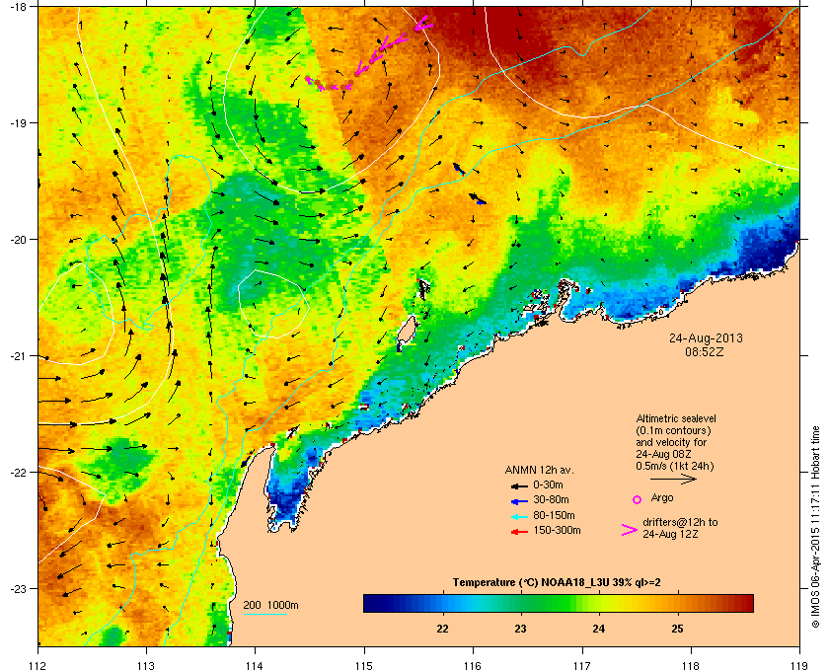Click the longitude axis label 114
This screenshot has width=829, height=671.
click(x=255, y=665)
